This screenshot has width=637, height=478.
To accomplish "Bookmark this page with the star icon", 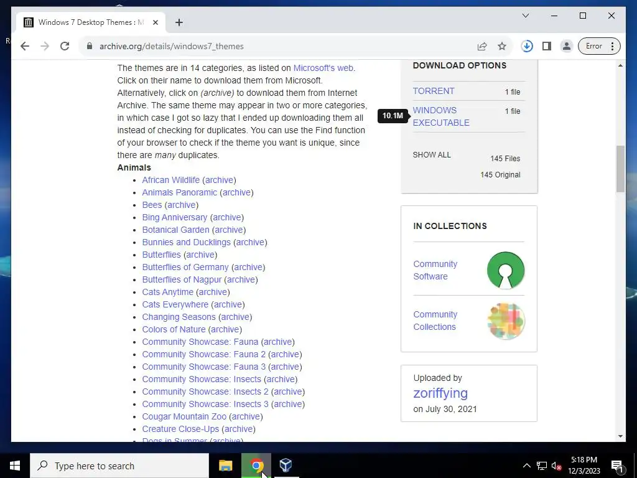I will [502, 46].
